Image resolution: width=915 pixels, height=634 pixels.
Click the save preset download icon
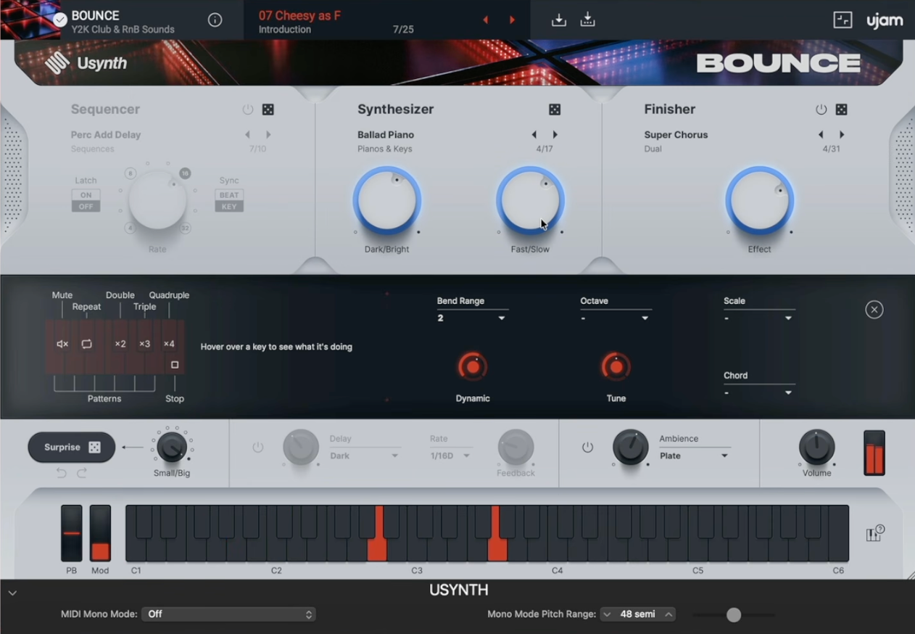[x=559, y=20]
